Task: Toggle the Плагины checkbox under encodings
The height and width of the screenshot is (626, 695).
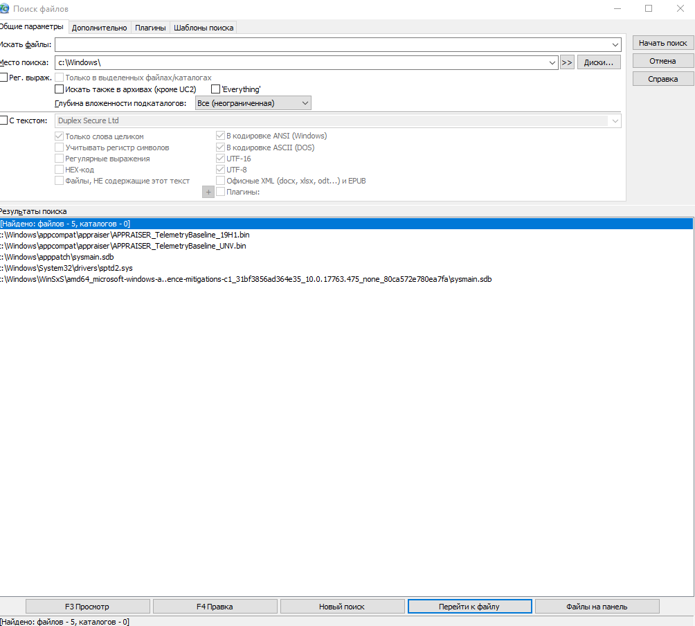Action: 220,192
